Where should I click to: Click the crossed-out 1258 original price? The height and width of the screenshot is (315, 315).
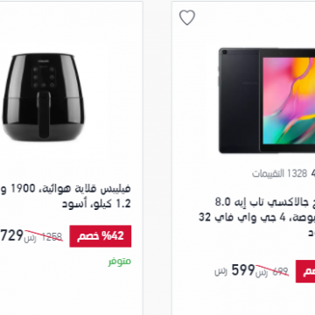(x=52, y=236)
